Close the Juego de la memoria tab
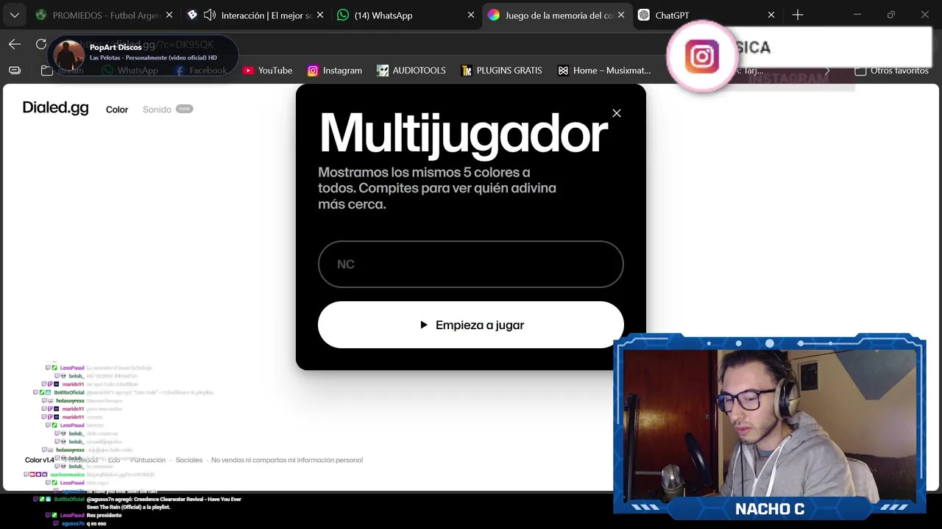This screenshot has width=942, height=529. 620,15
